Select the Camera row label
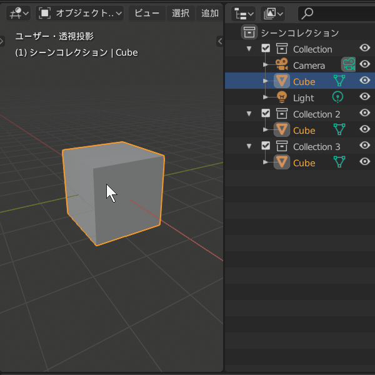375x375 pixels. (x=309, y=66)
